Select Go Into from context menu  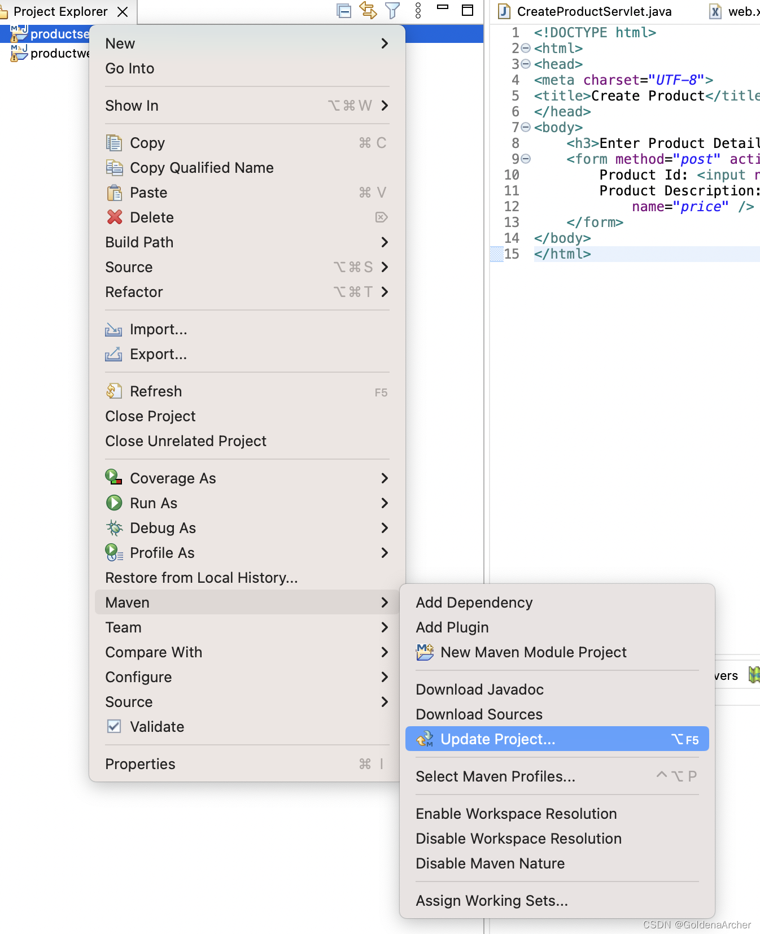[x=247, y=68]
